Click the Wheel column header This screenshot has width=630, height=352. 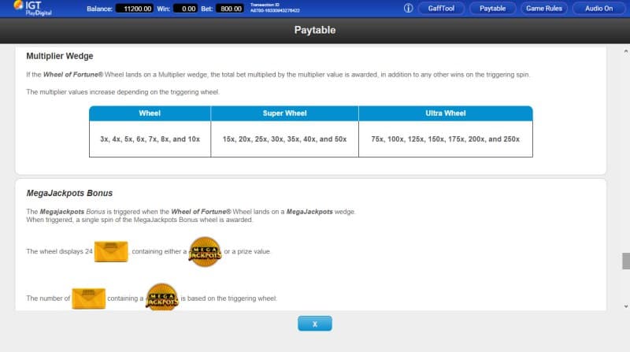tap(150, 113)
